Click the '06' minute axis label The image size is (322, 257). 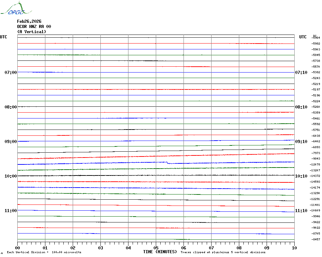pos(184,248)
